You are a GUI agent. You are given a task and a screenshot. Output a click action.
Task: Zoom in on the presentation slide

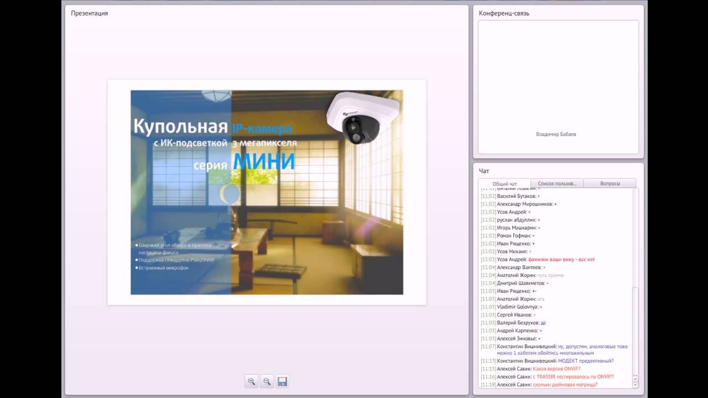point(252,381)
